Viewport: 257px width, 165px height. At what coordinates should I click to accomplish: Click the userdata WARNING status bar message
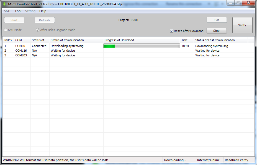point(56,160)
